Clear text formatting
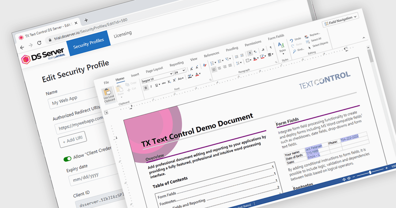The image size is (396, 208). 205,65
